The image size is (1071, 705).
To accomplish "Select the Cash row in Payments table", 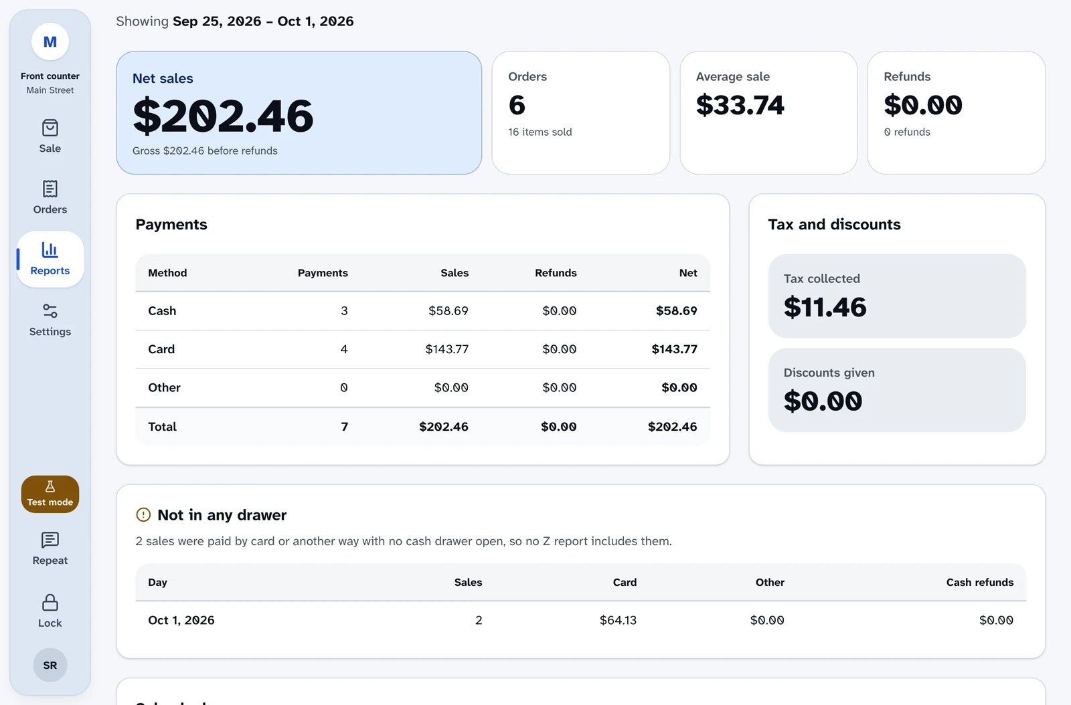I will pyautogui.click(x=423, y=311).
